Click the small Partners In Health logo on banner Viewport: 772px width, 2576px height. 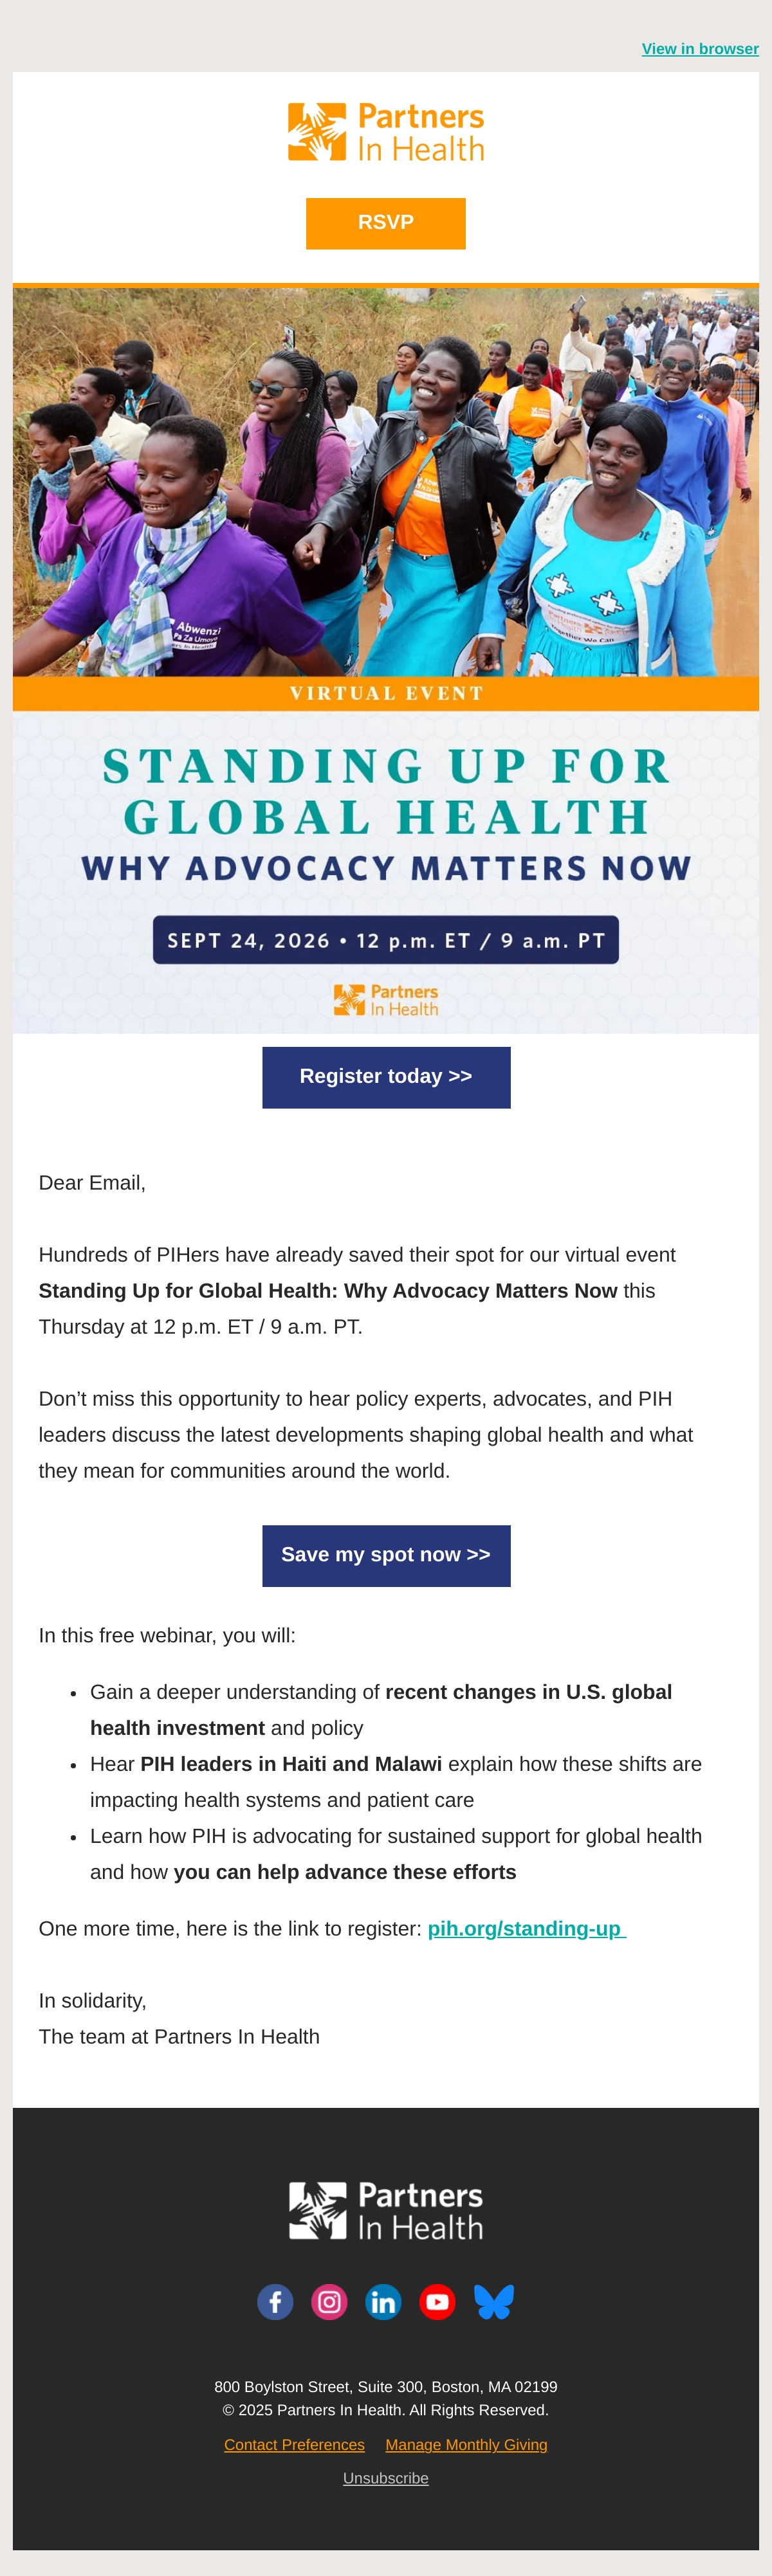tap(386, 1000)
